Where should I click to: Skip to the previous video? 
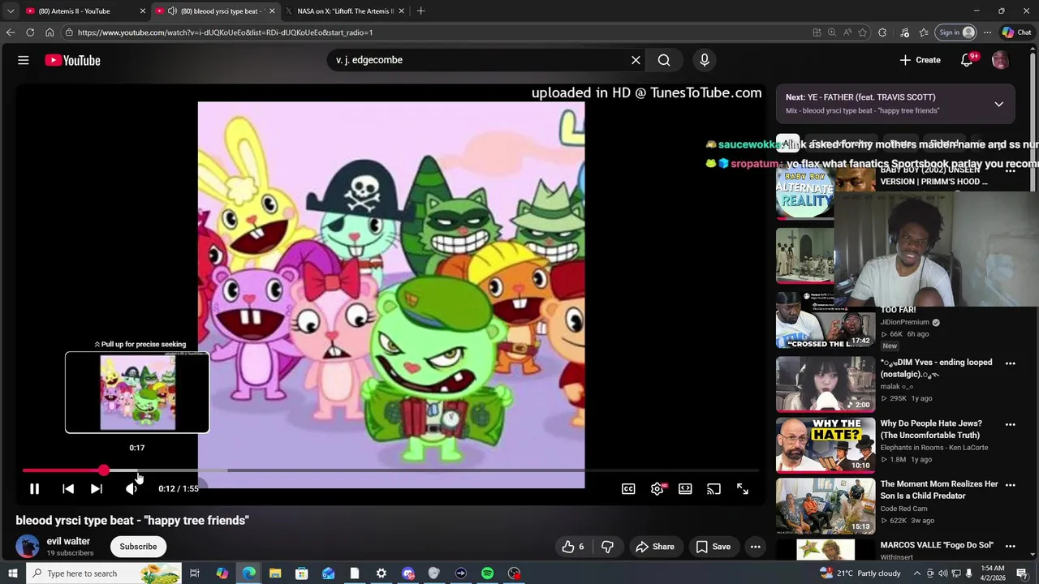point(68,489)
